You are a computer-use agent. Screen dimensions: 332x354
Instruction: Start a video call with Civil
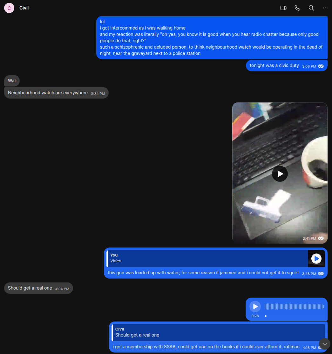click(283, 8)
